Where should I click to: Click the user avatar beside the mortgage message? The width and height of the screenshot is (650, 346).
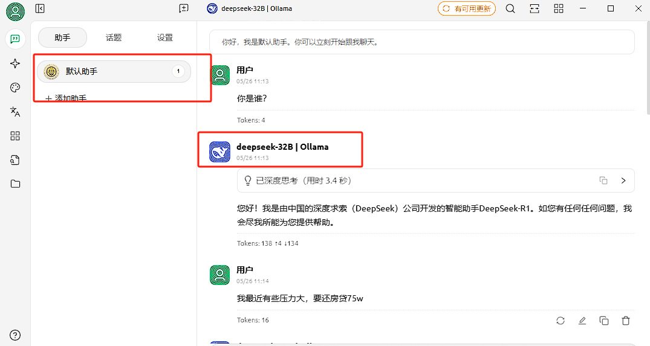[219, 275]
